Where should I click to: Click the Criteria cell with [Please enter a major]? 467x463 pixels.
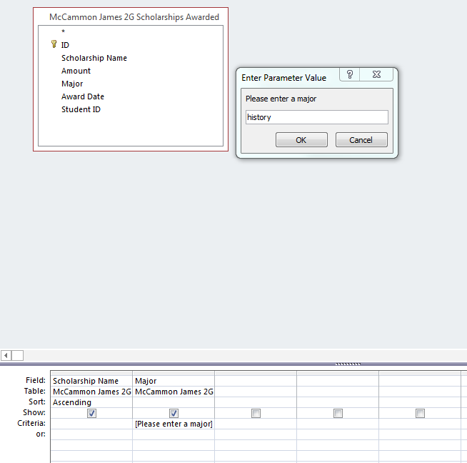pos(174,424)
